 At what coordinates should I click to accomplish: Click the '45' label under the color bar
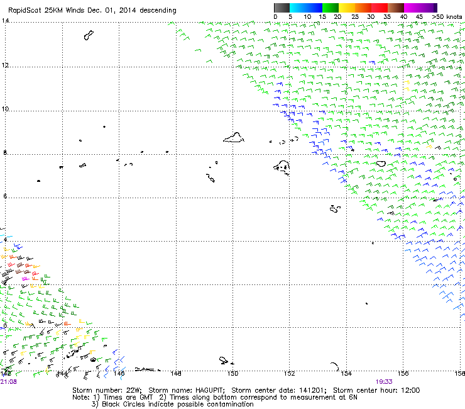pos(419,17)
